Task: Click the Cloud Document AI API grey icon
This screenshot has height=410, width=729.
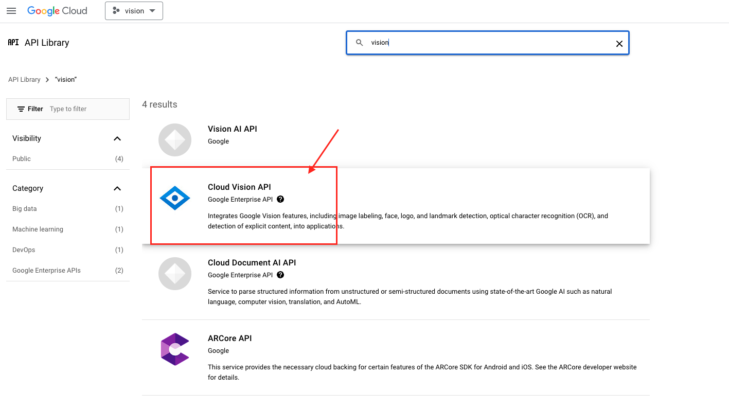Action: click(x=175, y=274)
